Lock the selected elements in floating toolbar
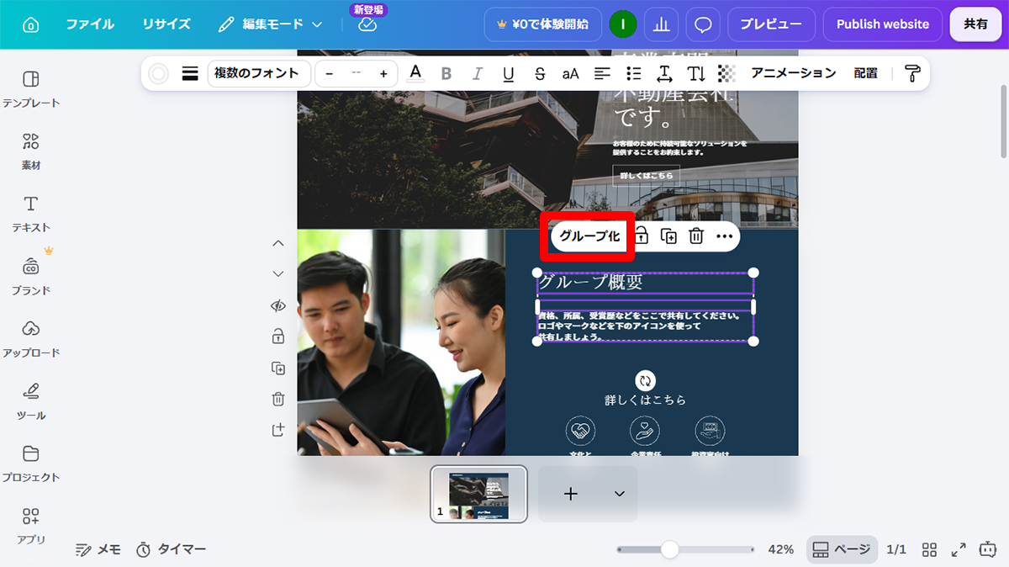Image resolution: width=1009 pixels, height=567 pixels. point(641,236)
